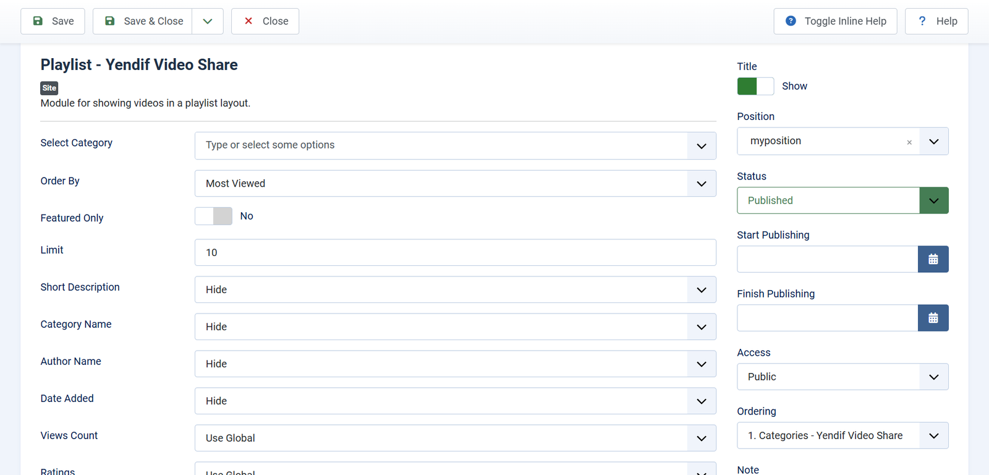Screen dimensions: 989x475
Task: Click the Start Publishing date field
Action: coord(828,259)
